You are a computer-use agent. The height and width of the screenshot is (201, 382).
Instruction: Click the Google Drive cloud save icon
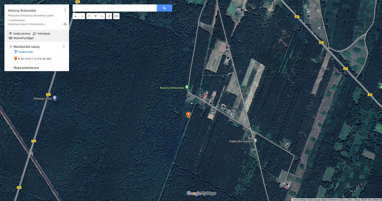click(65, 24)
